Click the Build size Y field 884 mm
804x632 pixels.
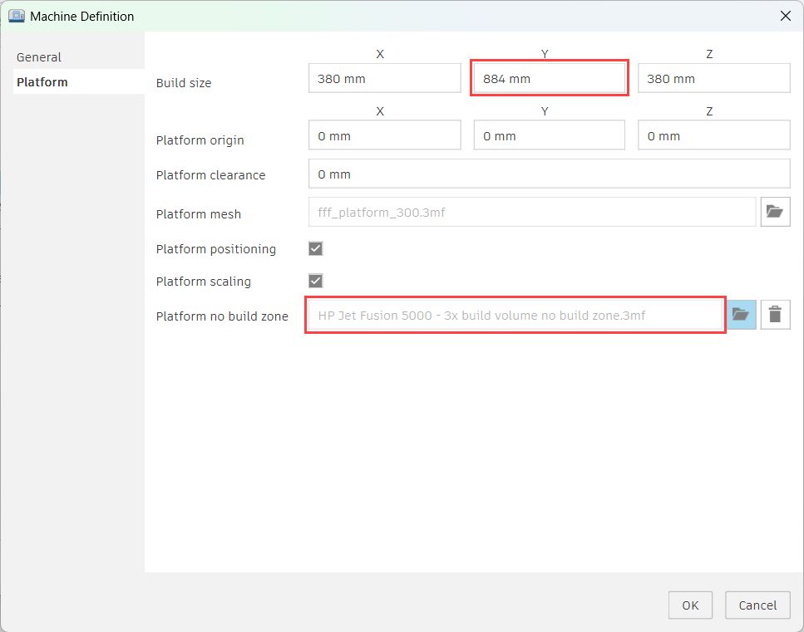[x=549, y=79]
